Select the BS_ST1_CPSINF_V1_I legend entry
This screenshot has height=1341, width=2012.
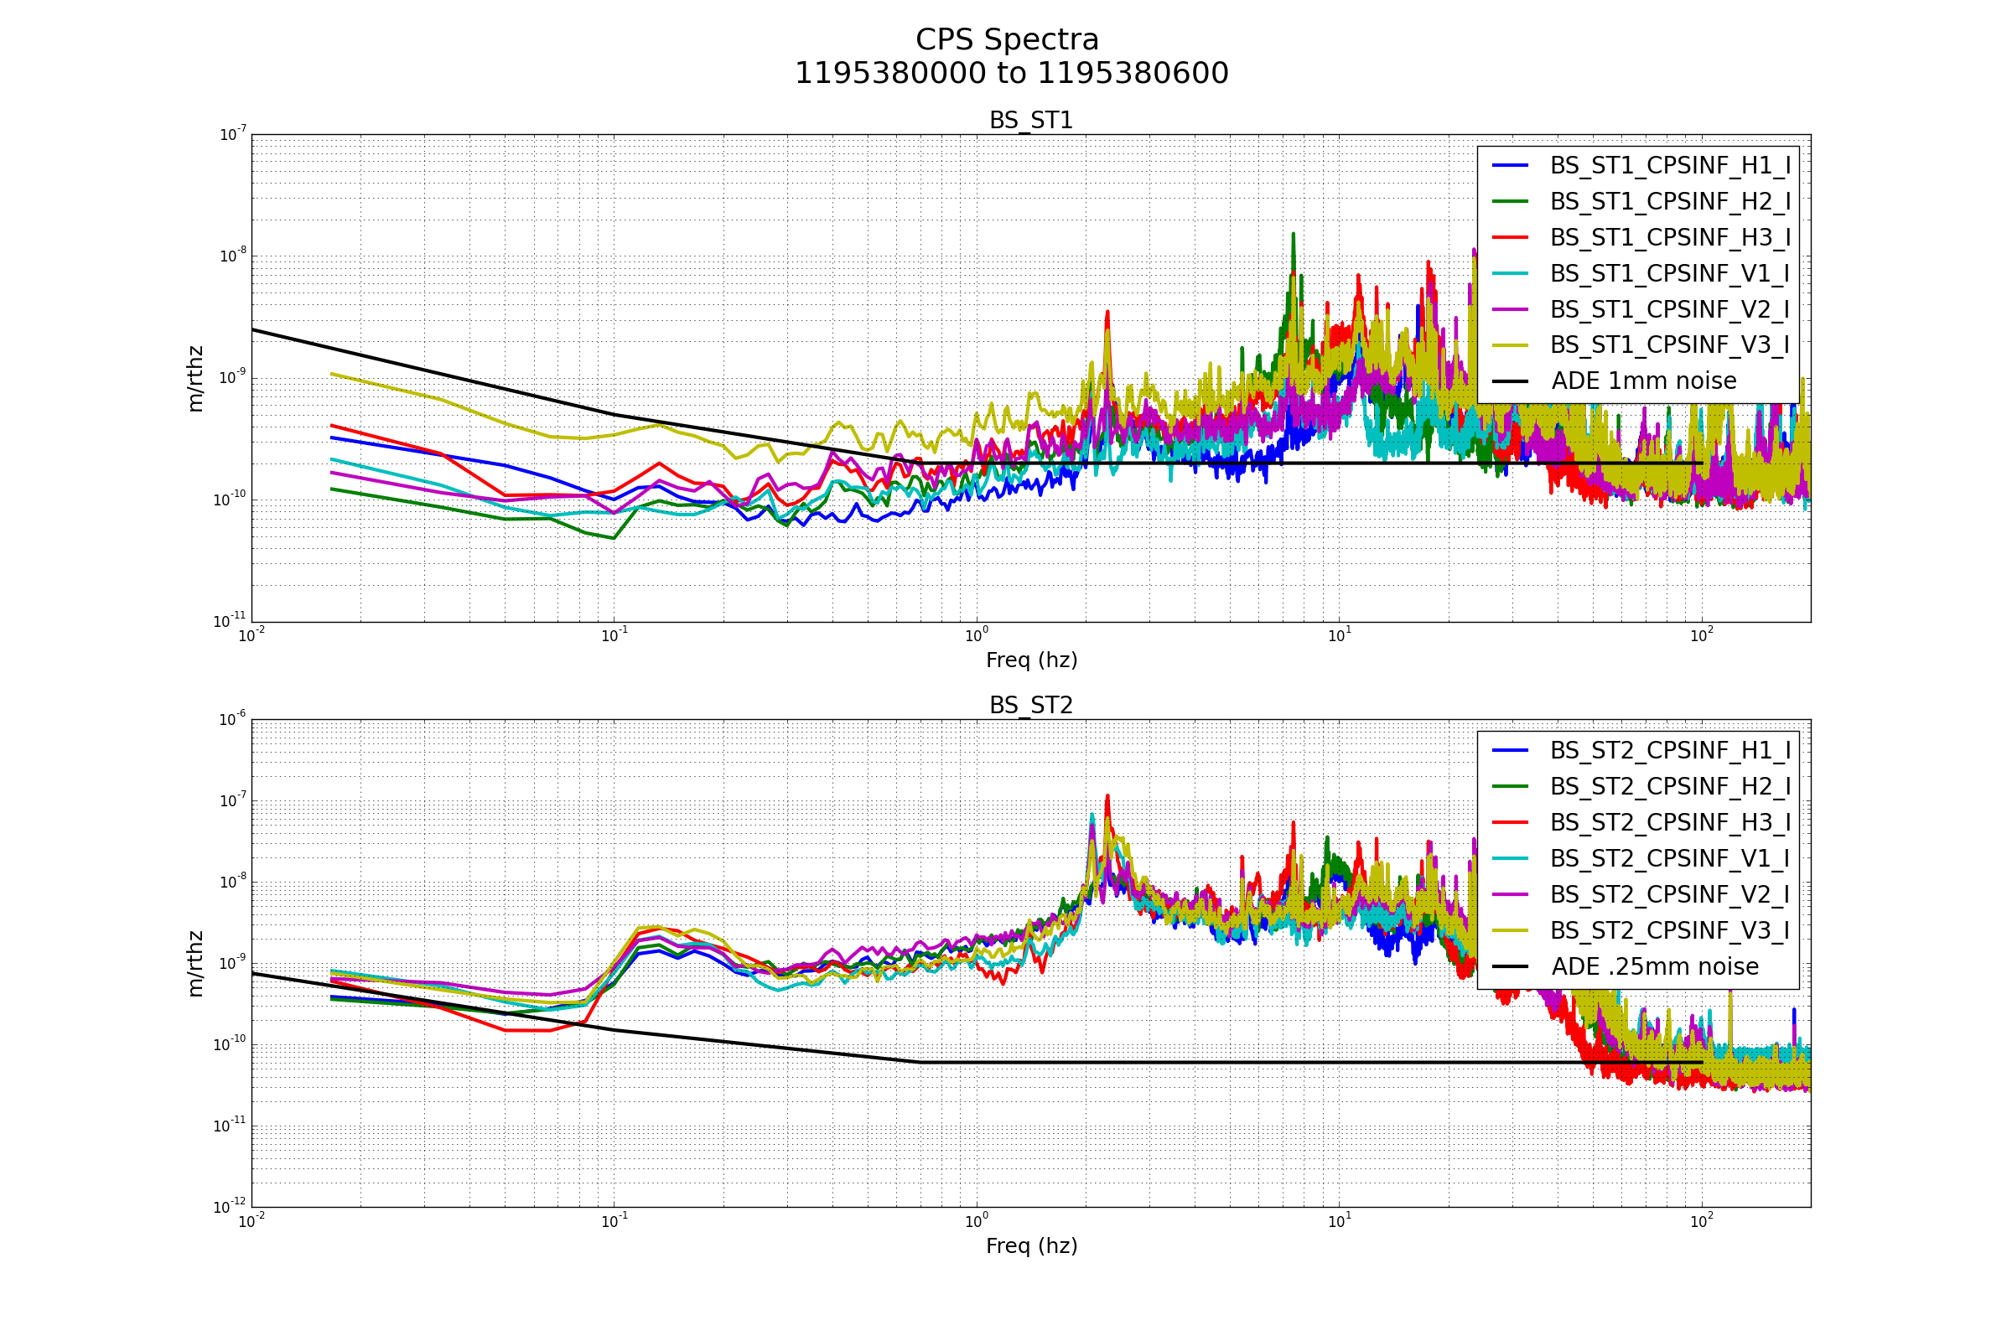click(x=1670, y=273)
